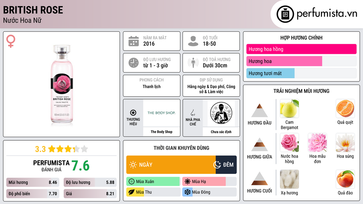Click the clock icon beside Độ lưu hương

134,63
